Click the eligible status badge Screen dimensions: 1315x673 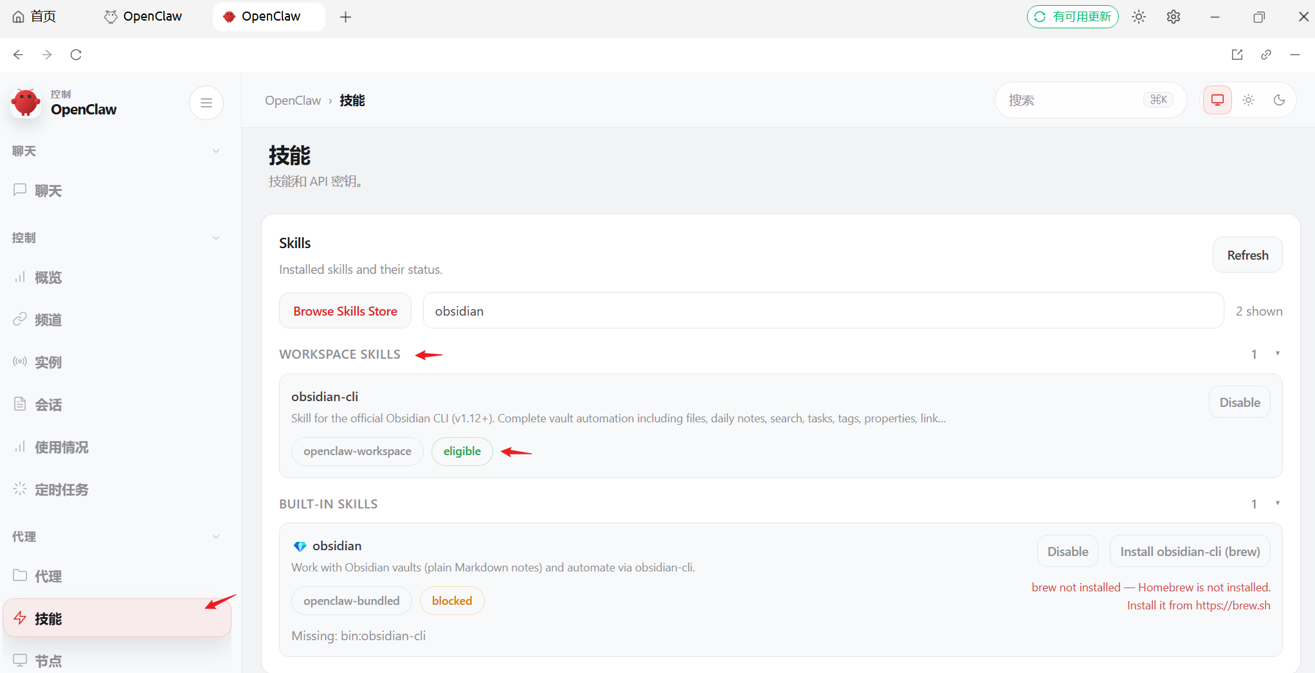point(462,451)
